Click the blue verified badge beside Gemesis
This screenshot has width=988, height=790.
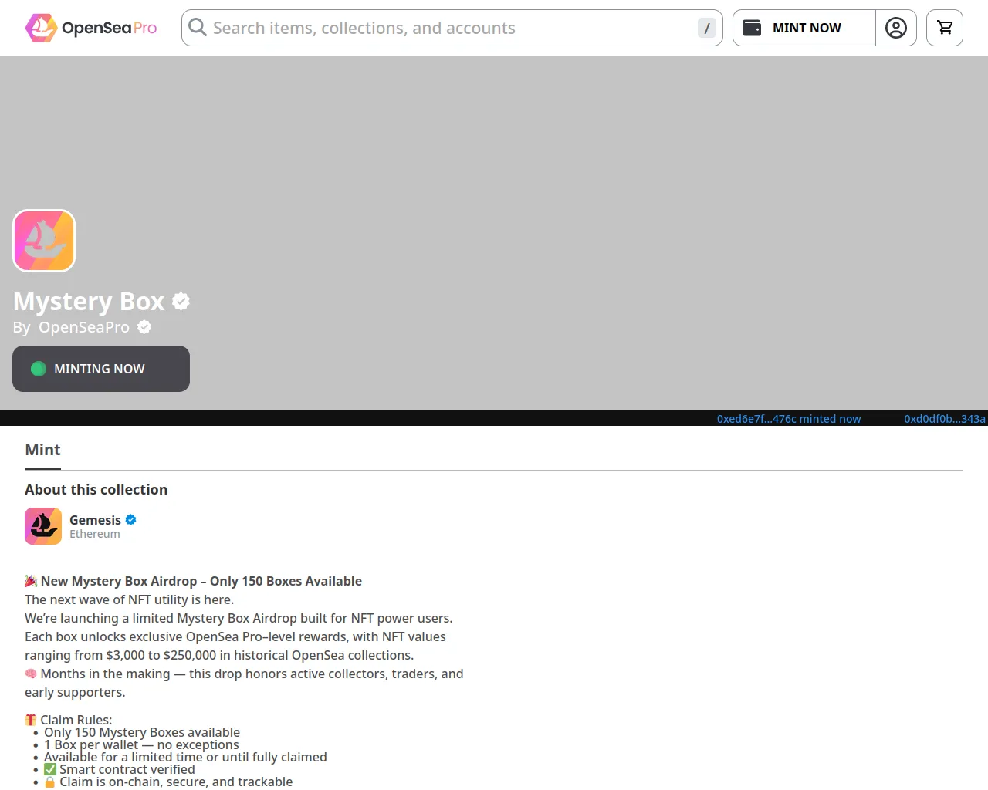tap(131, 520)
